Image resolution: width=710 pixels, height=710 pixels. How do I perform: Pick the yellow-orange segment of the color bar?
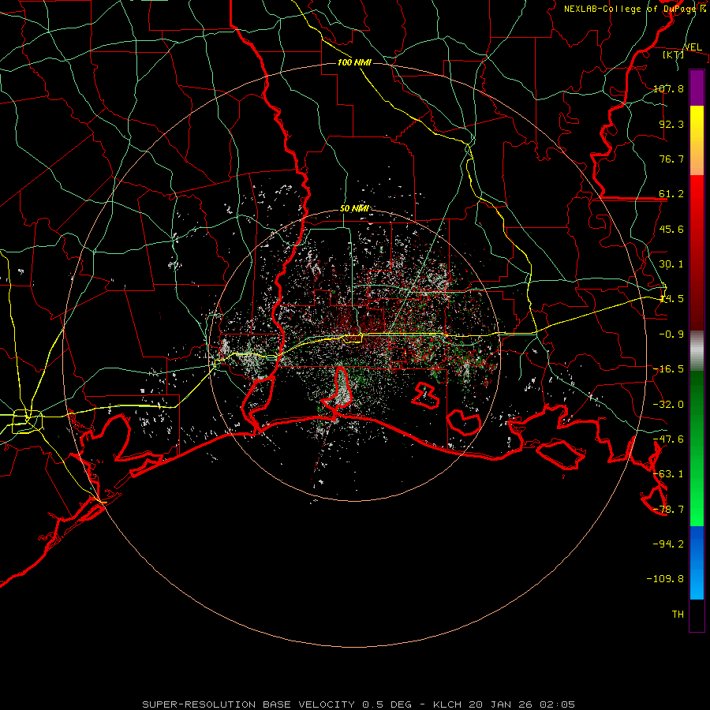click(x=697, y=140)
